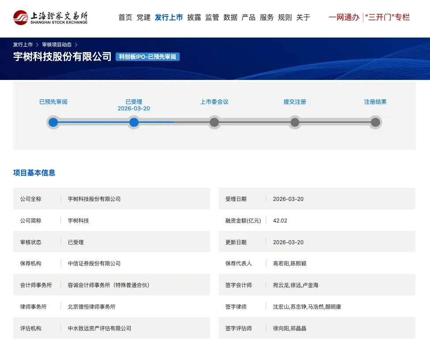Click the 已受理 progress circle

134,122
